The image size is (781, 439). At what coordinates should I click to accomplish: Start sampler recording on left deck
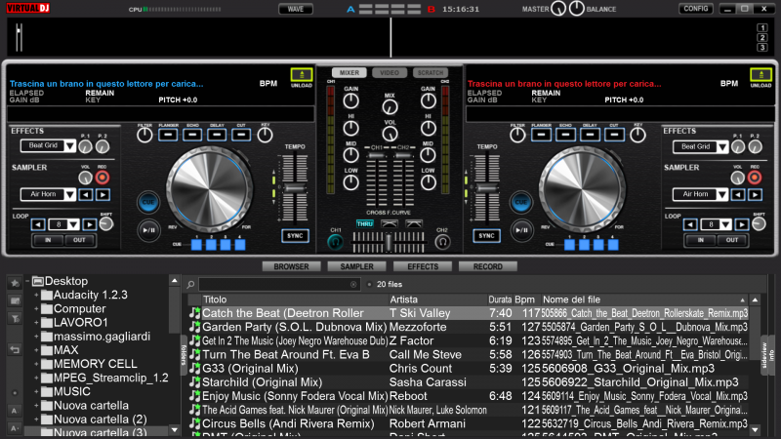click(x=102, y=178)
